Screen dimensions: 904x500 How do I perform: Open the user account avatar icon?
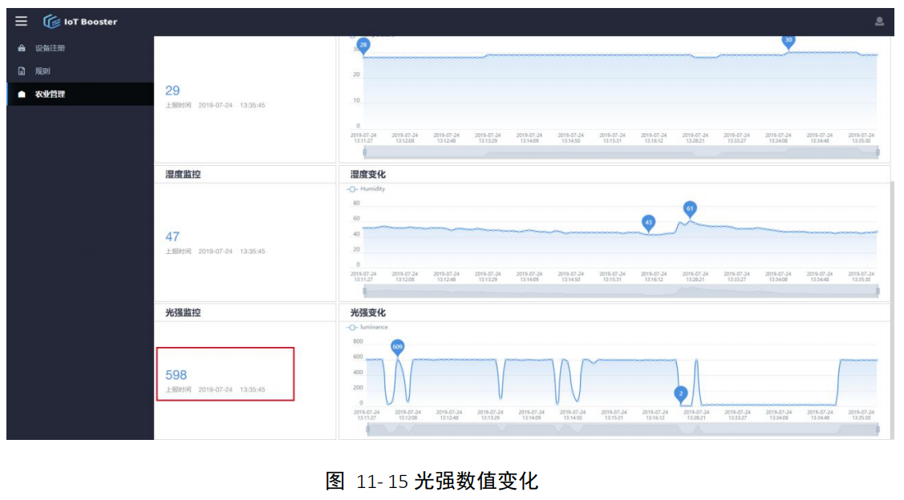pos(879,22)
